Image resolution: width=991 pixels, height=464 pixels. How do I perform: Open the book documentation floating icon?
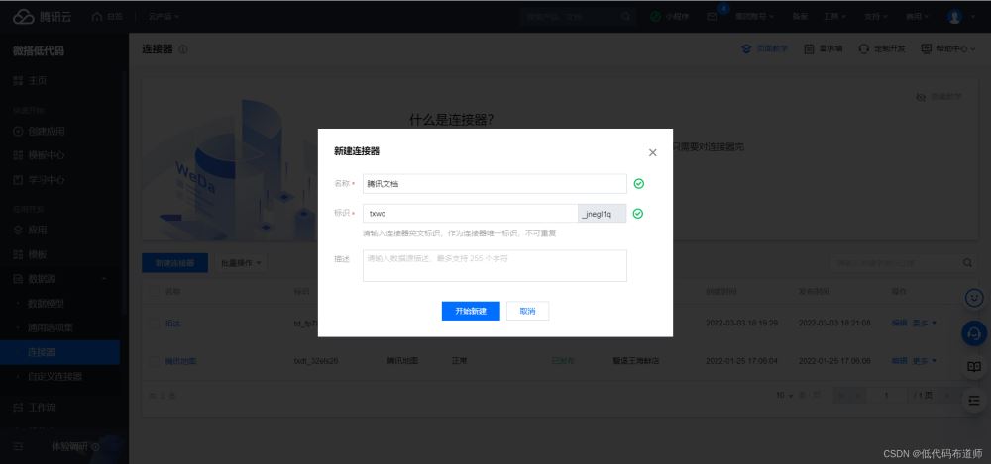974,367
